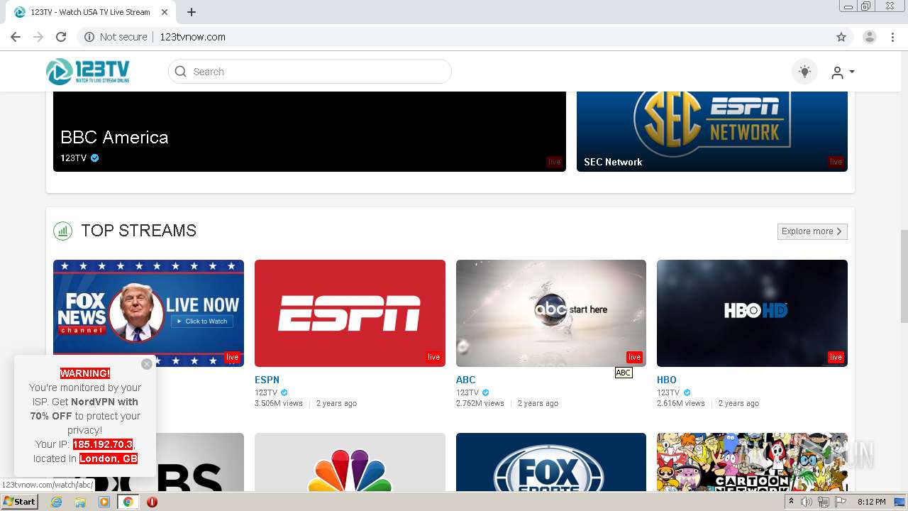Click the ABC title link

(465, 380)
